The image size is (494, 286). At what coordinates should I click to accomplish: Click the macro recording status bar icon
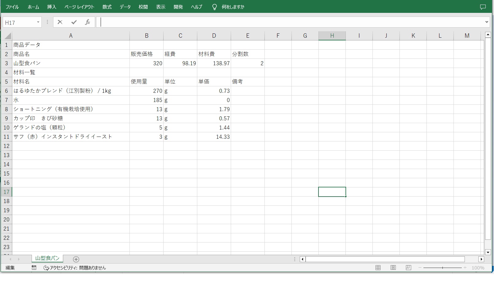(34, 268)
